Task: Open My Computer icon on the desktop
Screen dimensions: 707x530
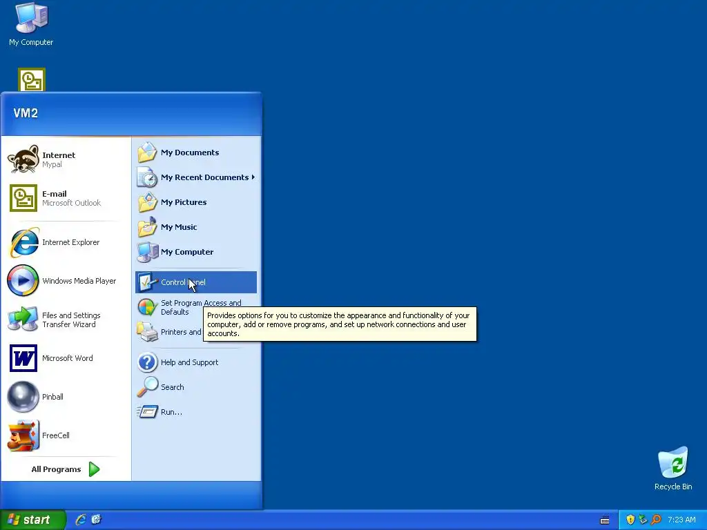Action: (31, 25)
